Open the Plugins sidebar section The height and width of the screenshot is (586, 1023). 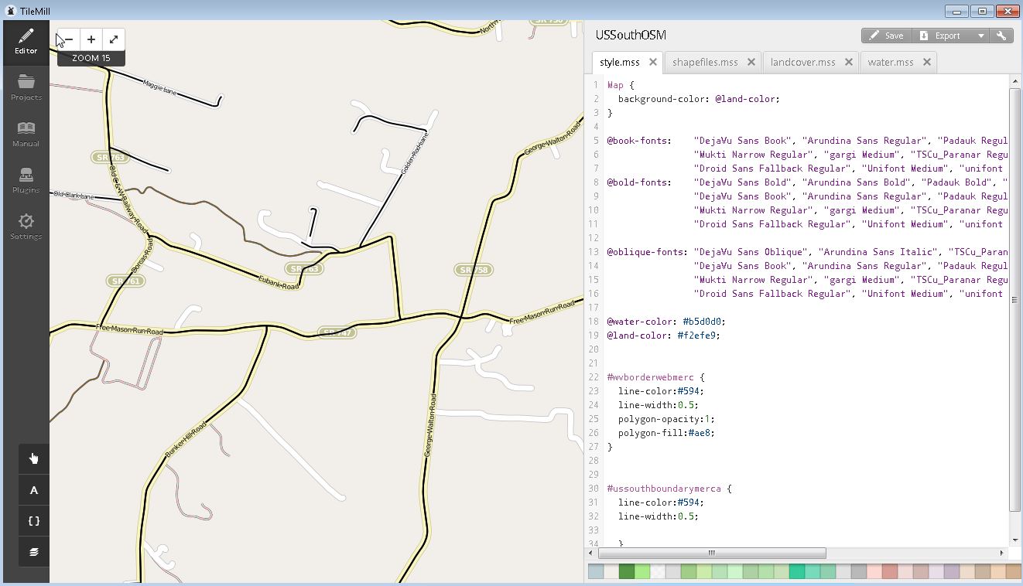click(26, 180)
